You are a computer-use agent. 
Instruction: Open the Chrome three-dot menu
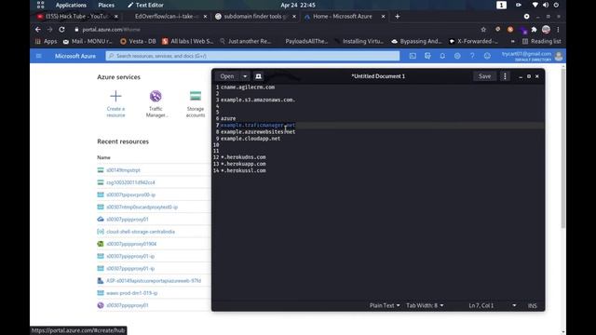558,29
